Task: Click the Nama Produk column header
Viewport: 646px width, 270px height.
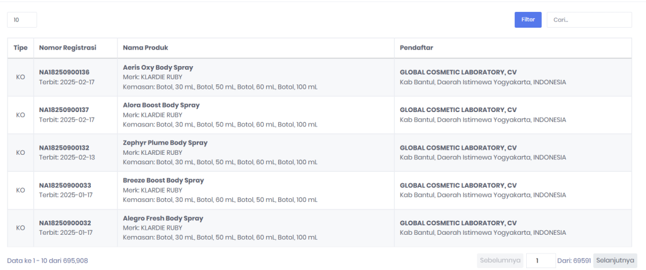Action: pos(145,48)
